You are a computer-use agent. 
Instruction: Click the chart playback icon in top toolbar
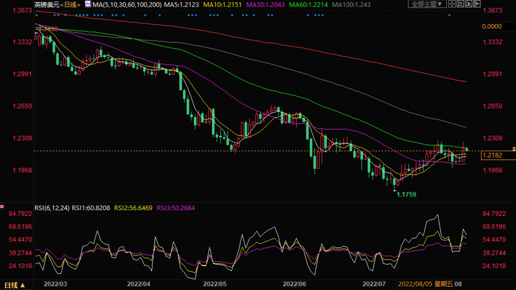pyautogui.click(x=468, y=4)
